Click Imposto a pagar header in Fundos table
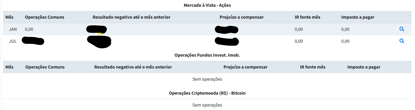 [x=364, y=67]
